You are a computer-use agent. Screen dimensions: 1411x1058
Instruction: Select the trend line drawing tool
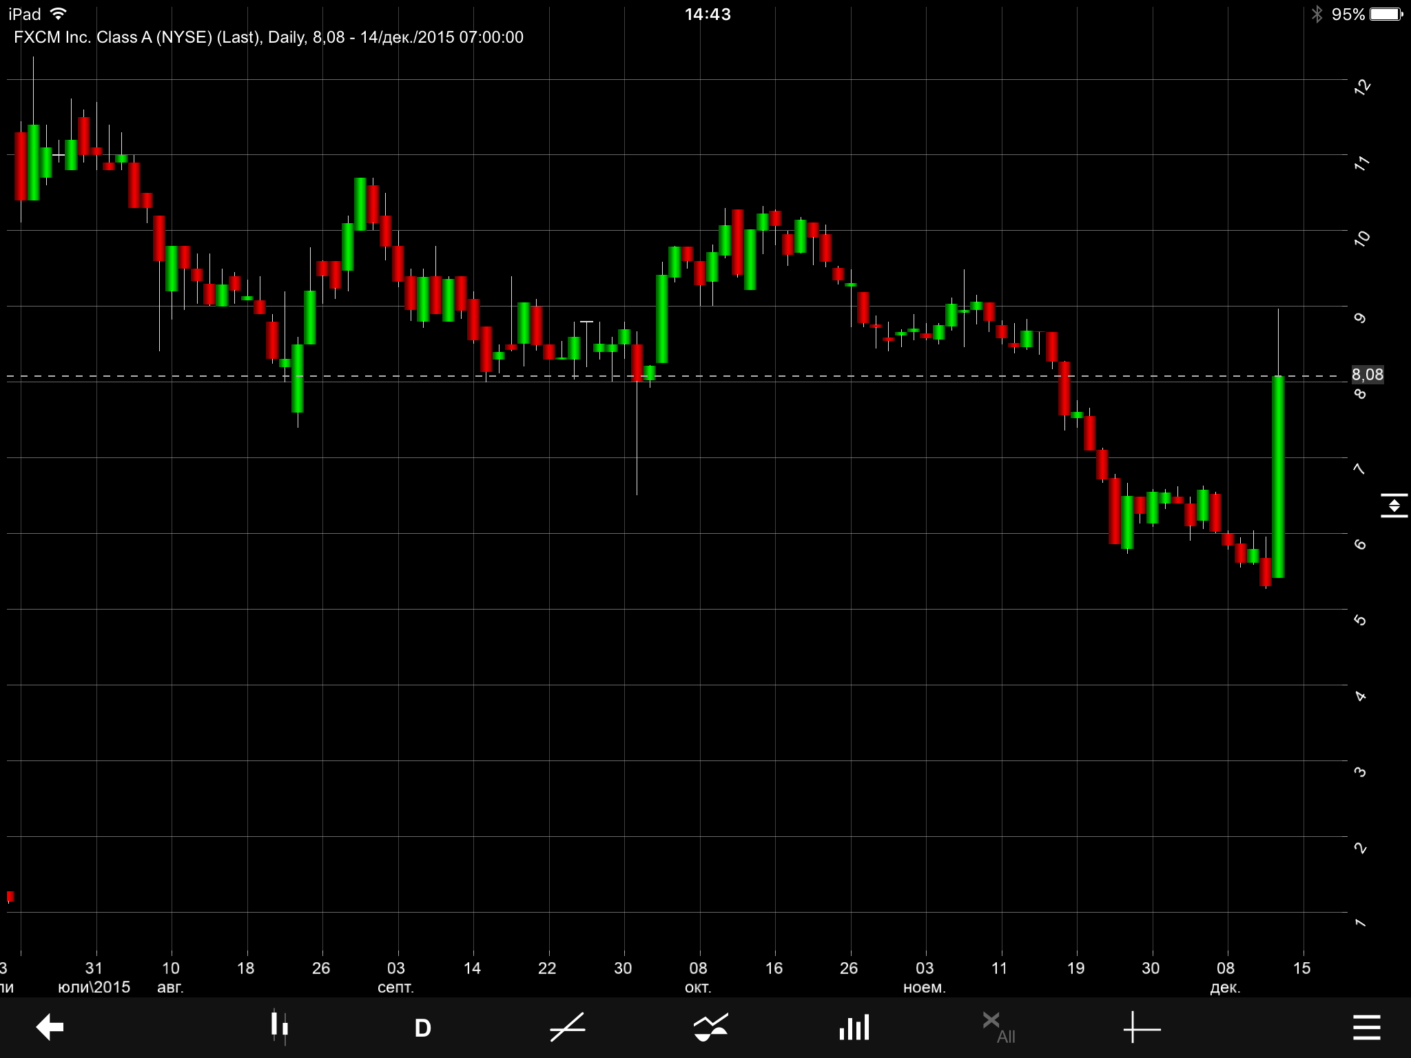pos(568,1028)
